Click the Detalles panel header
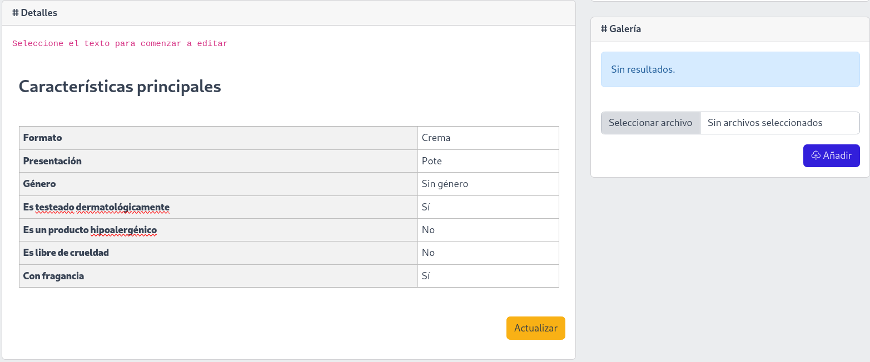This screenshot has width=870, height=362. click(x=288, y=13)
